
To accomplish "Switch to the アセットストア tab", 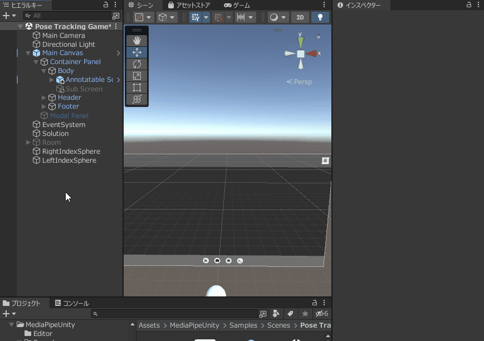I will (190, 5).
